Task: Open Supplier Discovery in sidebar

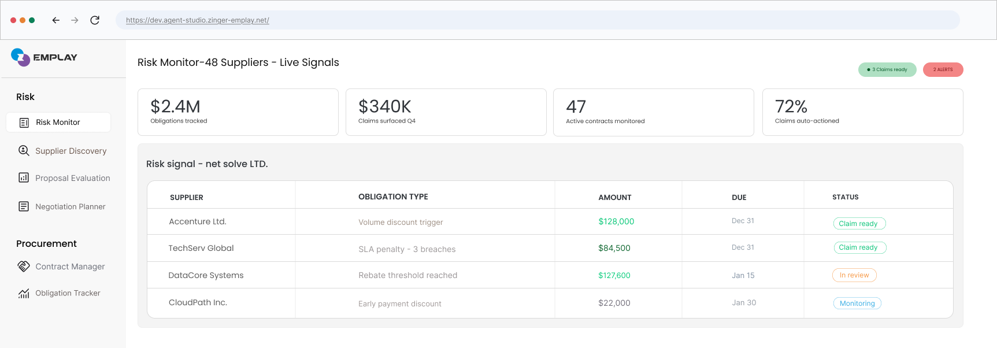Action: 71,151
